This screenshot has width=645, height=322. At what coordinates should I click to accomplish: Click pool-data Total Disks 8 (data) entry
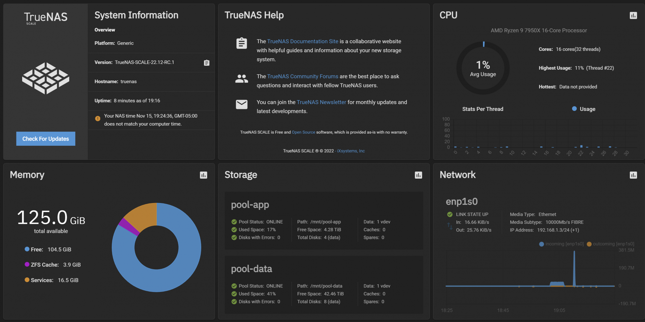[x=319, y=302]
